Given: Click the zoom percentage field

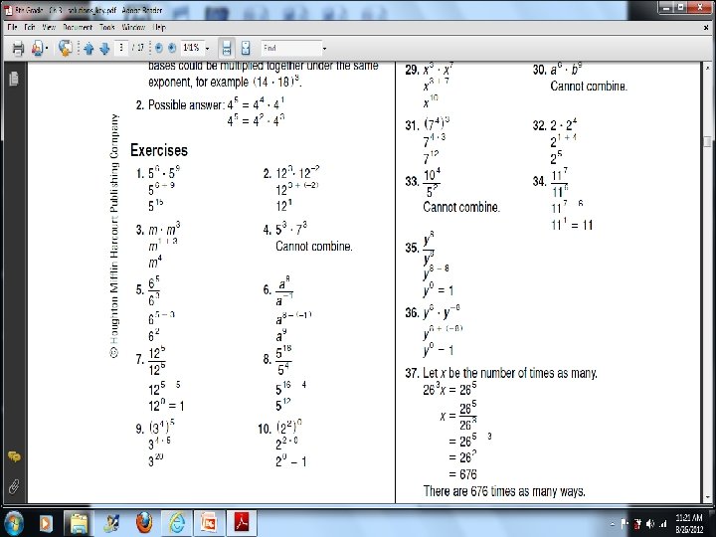Looking at the screenshot, I should [191, 48].
